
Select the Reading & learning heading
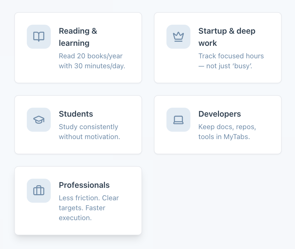pos(78,37)
